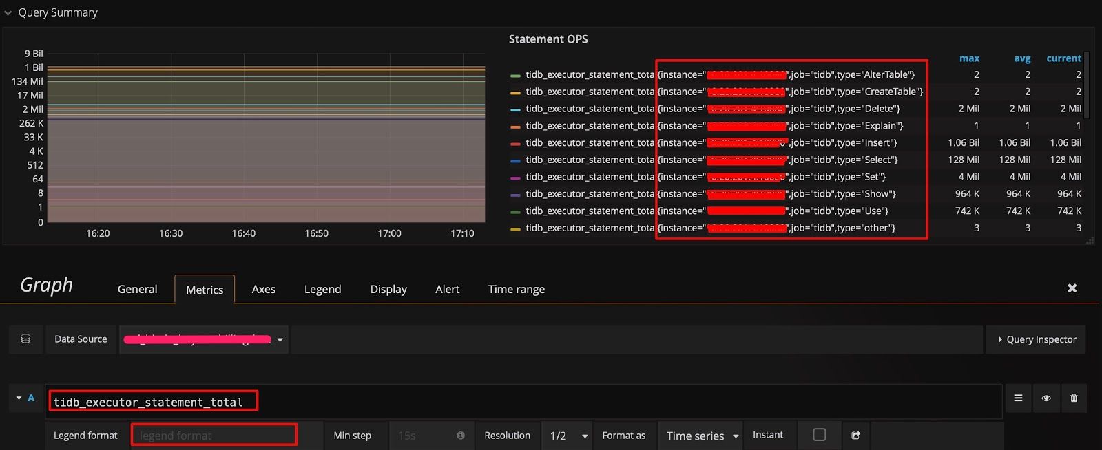Enable the Instant checkbox
Screen dimensions: 1102x450
click(x=819, y=435)
